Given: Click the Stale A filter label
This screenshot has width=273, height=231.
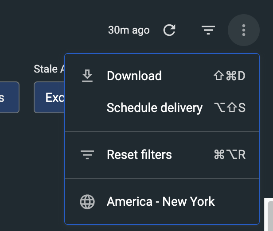Looking at the screenshot, I should (46, 69).
